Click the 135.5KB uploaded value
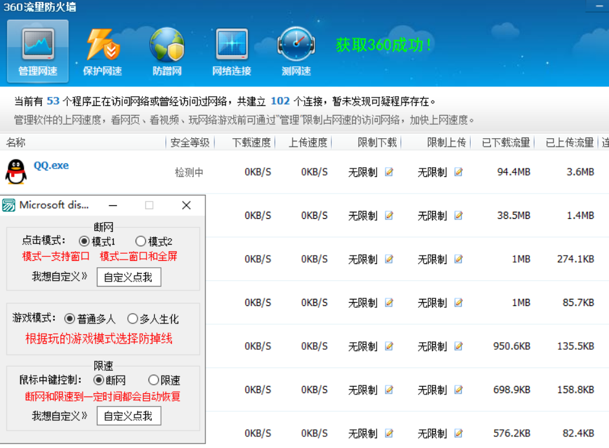The width and height of the screenshot is (609, 448). coord(575,346)
